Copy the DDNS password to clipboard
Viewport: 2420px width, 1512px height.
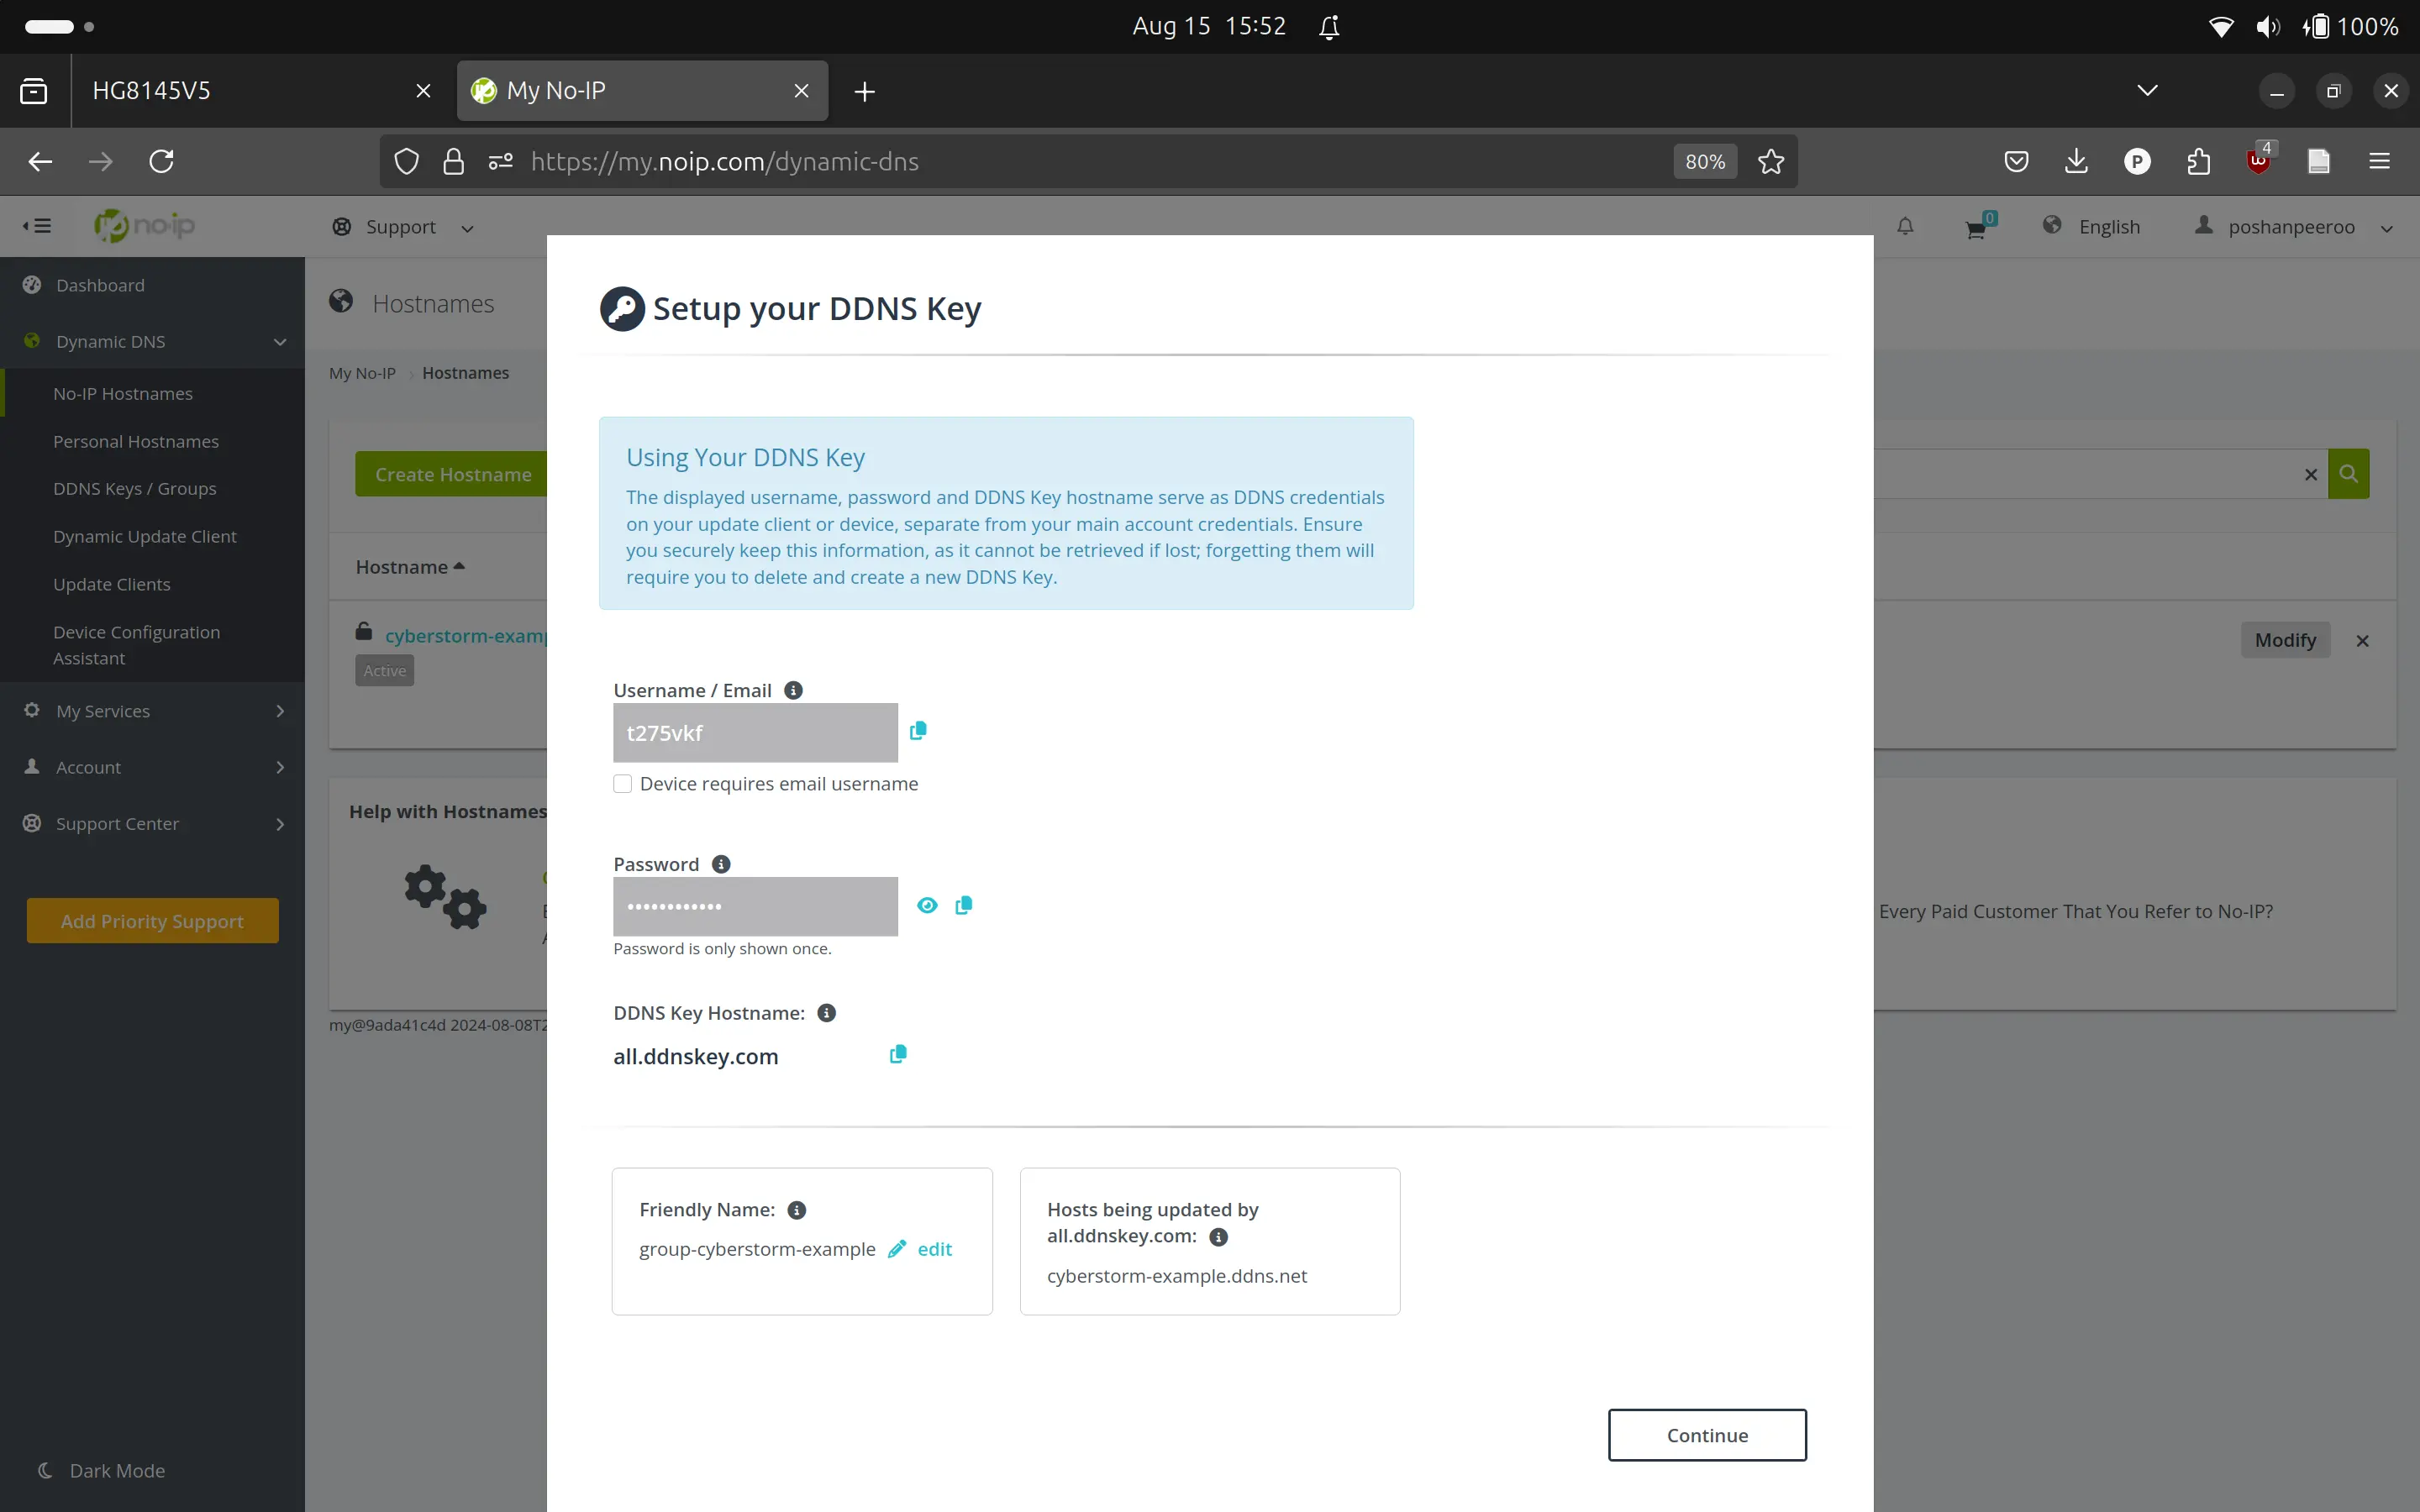point(964,905)
